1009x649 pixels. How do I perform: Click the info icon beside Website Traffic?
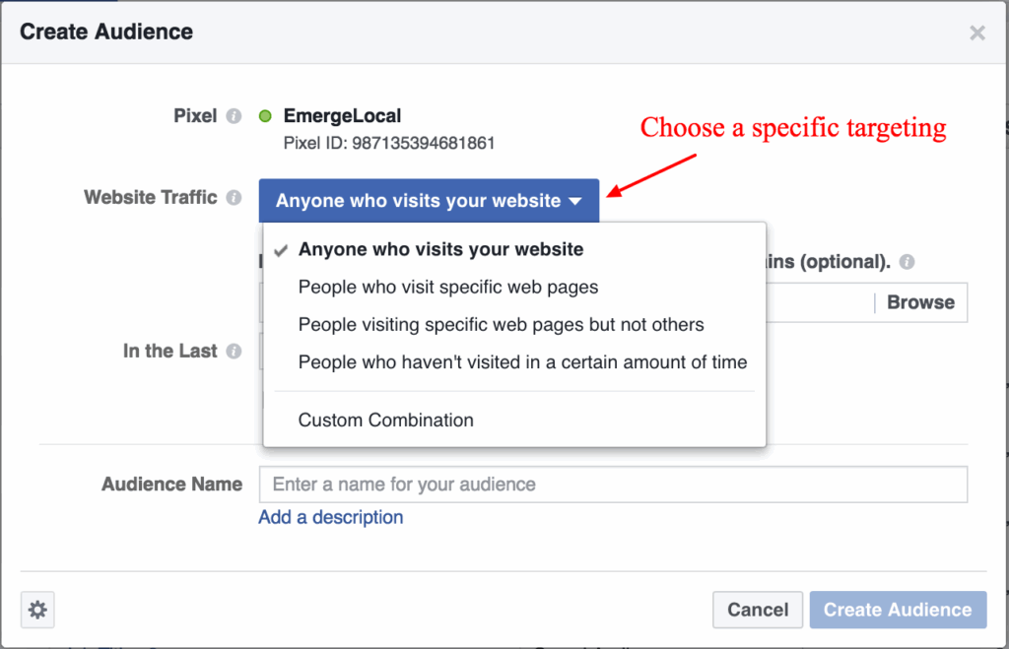point(234,197)
